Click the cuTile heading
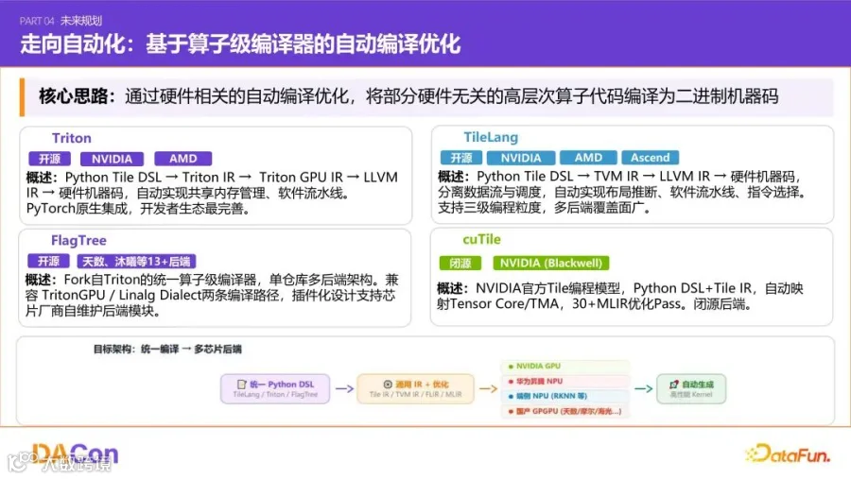The width and height of the screenshot is (851, 479). pos(481,239)
